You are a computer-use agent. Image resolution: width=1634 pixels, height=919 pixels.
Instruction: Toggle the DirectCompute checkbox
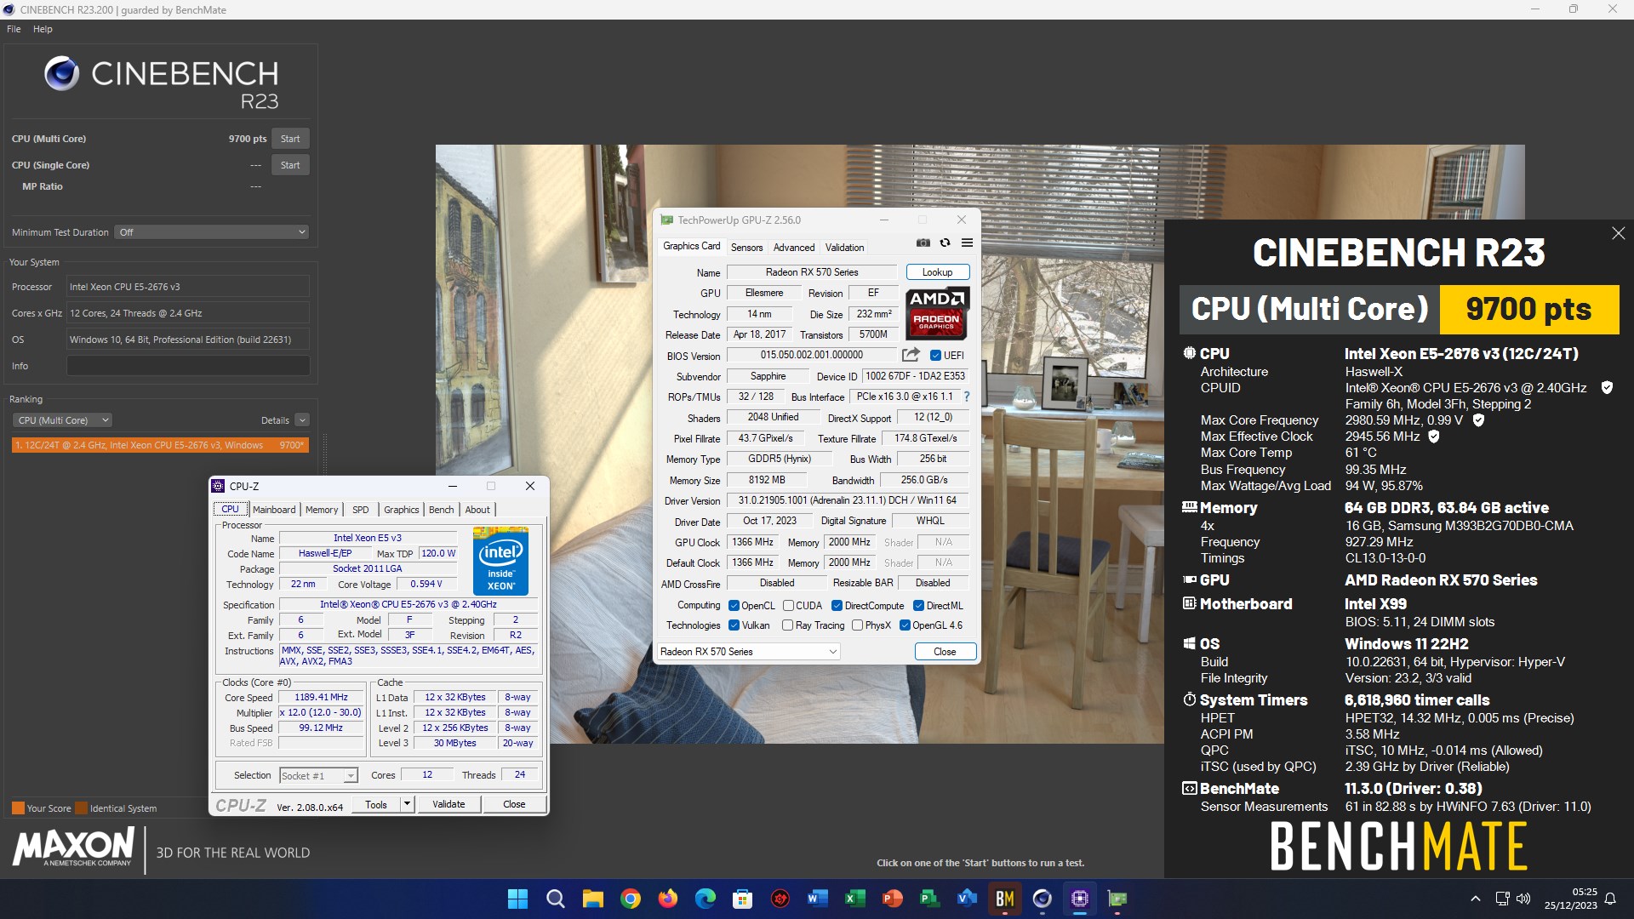point(837,606)
